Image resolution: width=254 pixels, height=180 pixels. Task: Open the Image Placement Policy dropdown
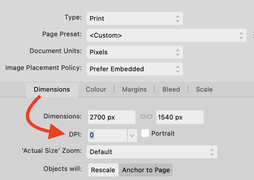(x=134, y=69)
